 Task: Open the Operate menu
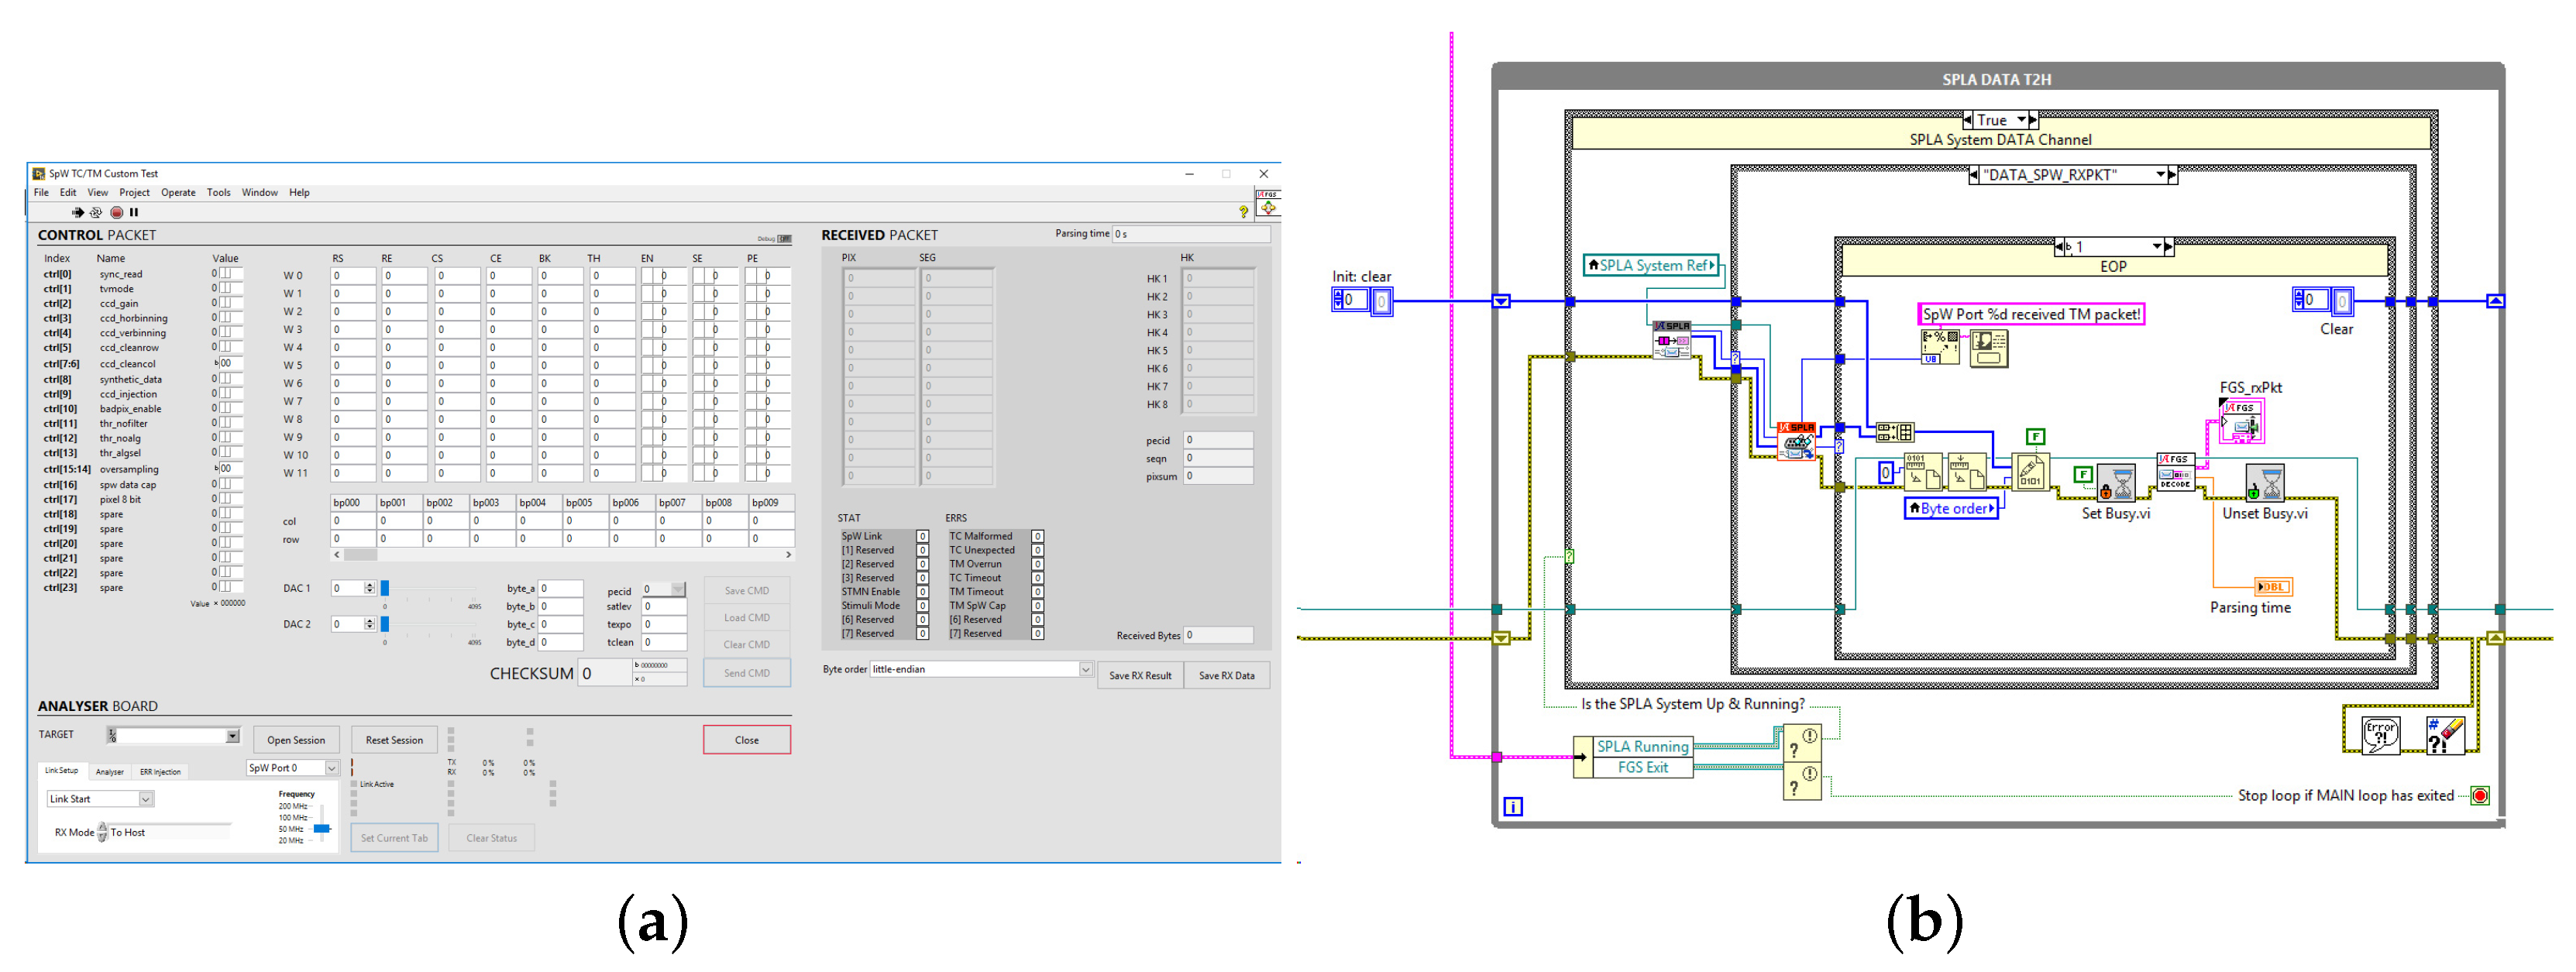pyautogui.click(x=178, y=192)
